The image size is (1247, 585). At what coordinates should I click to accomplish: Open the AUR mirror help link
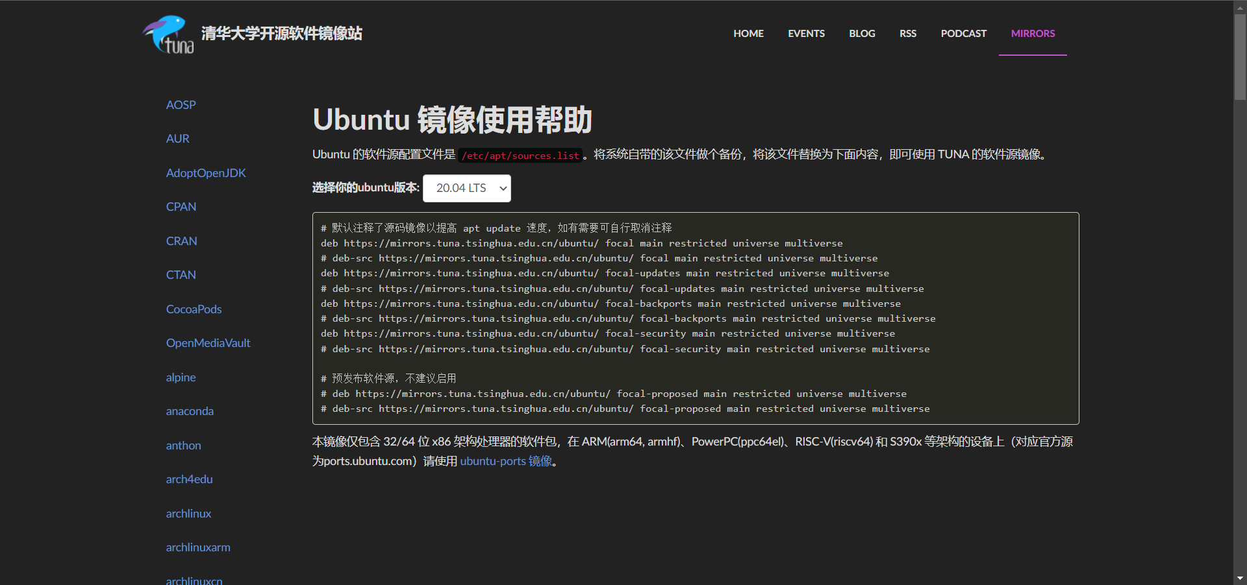point(177,139)
